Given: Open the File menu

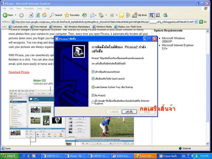Looking at the screenshot, I should [4, 8].
